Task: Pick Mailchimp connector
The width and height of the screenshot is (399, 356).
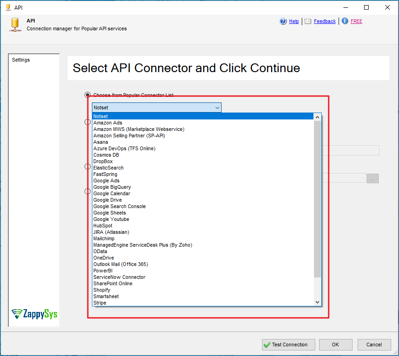Action: [x=203, y=238]
